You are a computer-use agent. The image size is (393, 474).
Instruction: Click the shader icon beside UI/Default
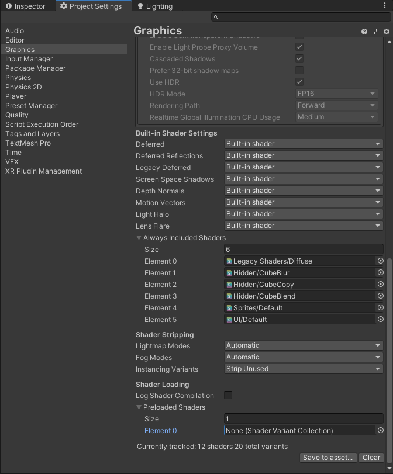[x=229, y=320]
